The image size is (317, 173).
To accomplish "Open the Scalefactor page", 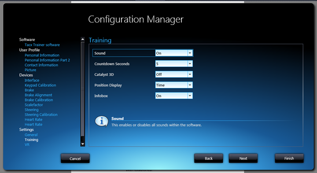I will tap(34, 105).
